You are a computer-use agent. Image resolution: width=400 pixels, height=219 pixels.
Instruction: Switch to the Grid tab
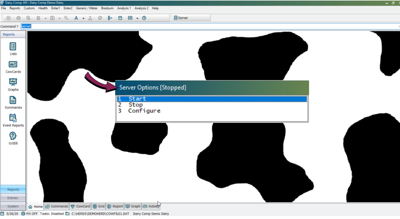point(99,206)
